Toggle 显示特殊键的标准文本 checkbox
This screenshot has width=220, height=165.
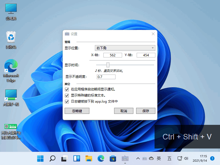pyautogui.click(x=67, y=95)
